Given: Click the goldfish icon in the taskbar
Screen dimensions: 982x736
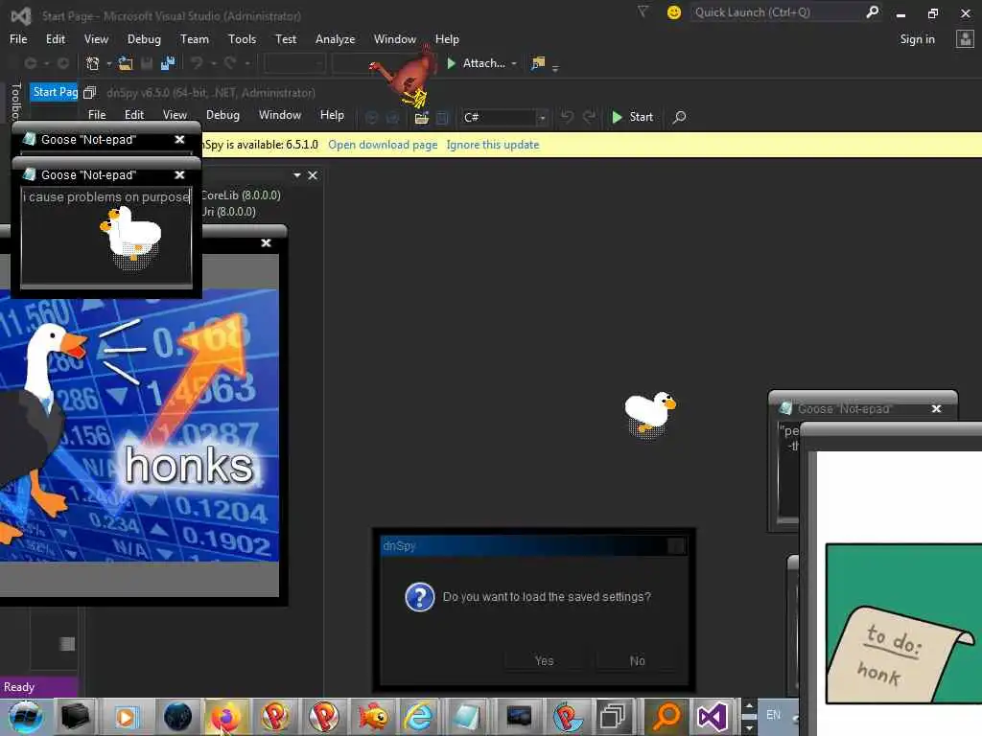Looking at the screenshot, I should (x=373, y=717).
